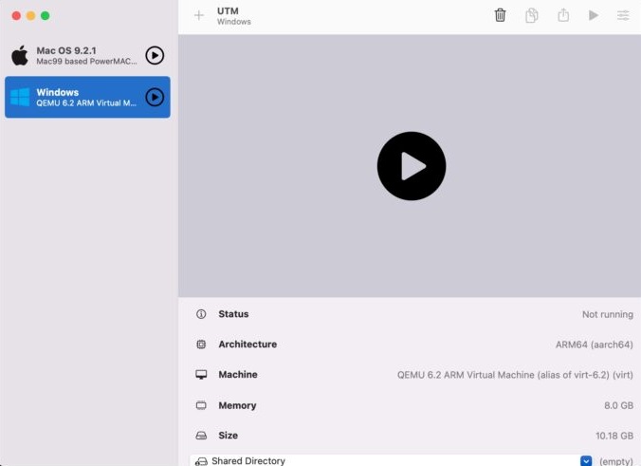Click the QEMU 6.2 ARM Virtual Machine value

click(515, 375)
